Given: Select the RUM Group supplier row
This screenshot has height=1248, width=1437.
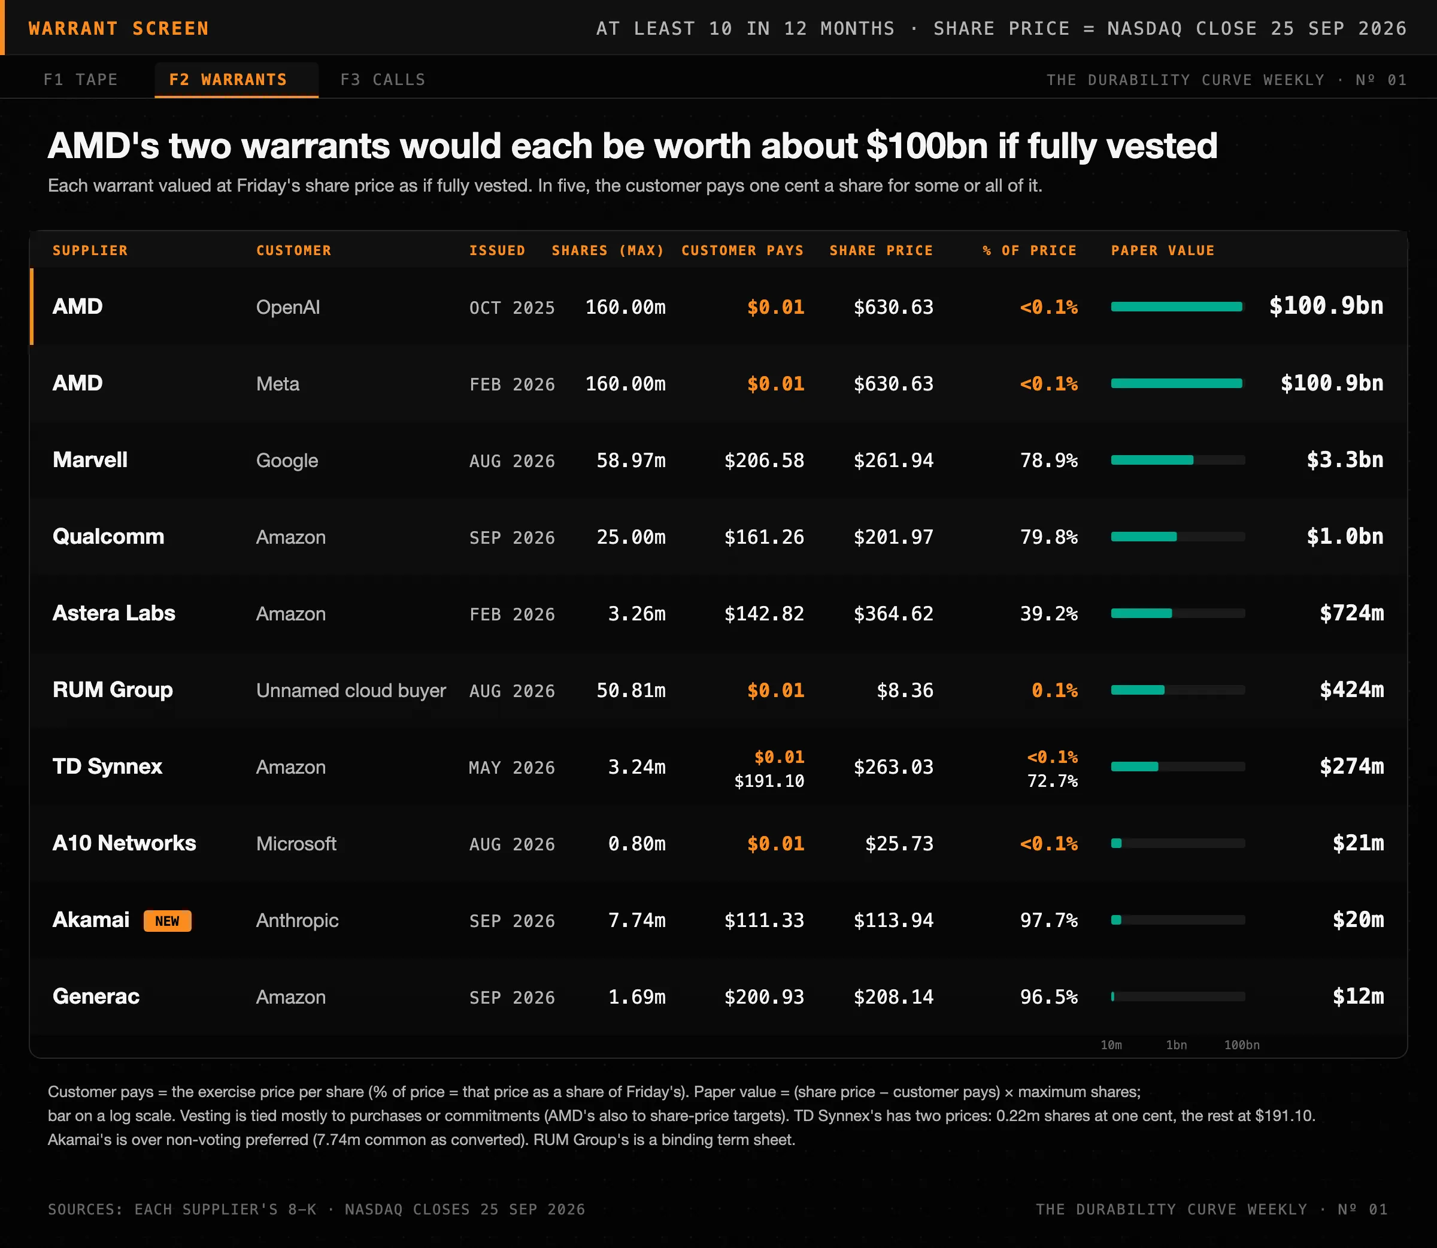Looking at the screenshot, I should point(718,689).
